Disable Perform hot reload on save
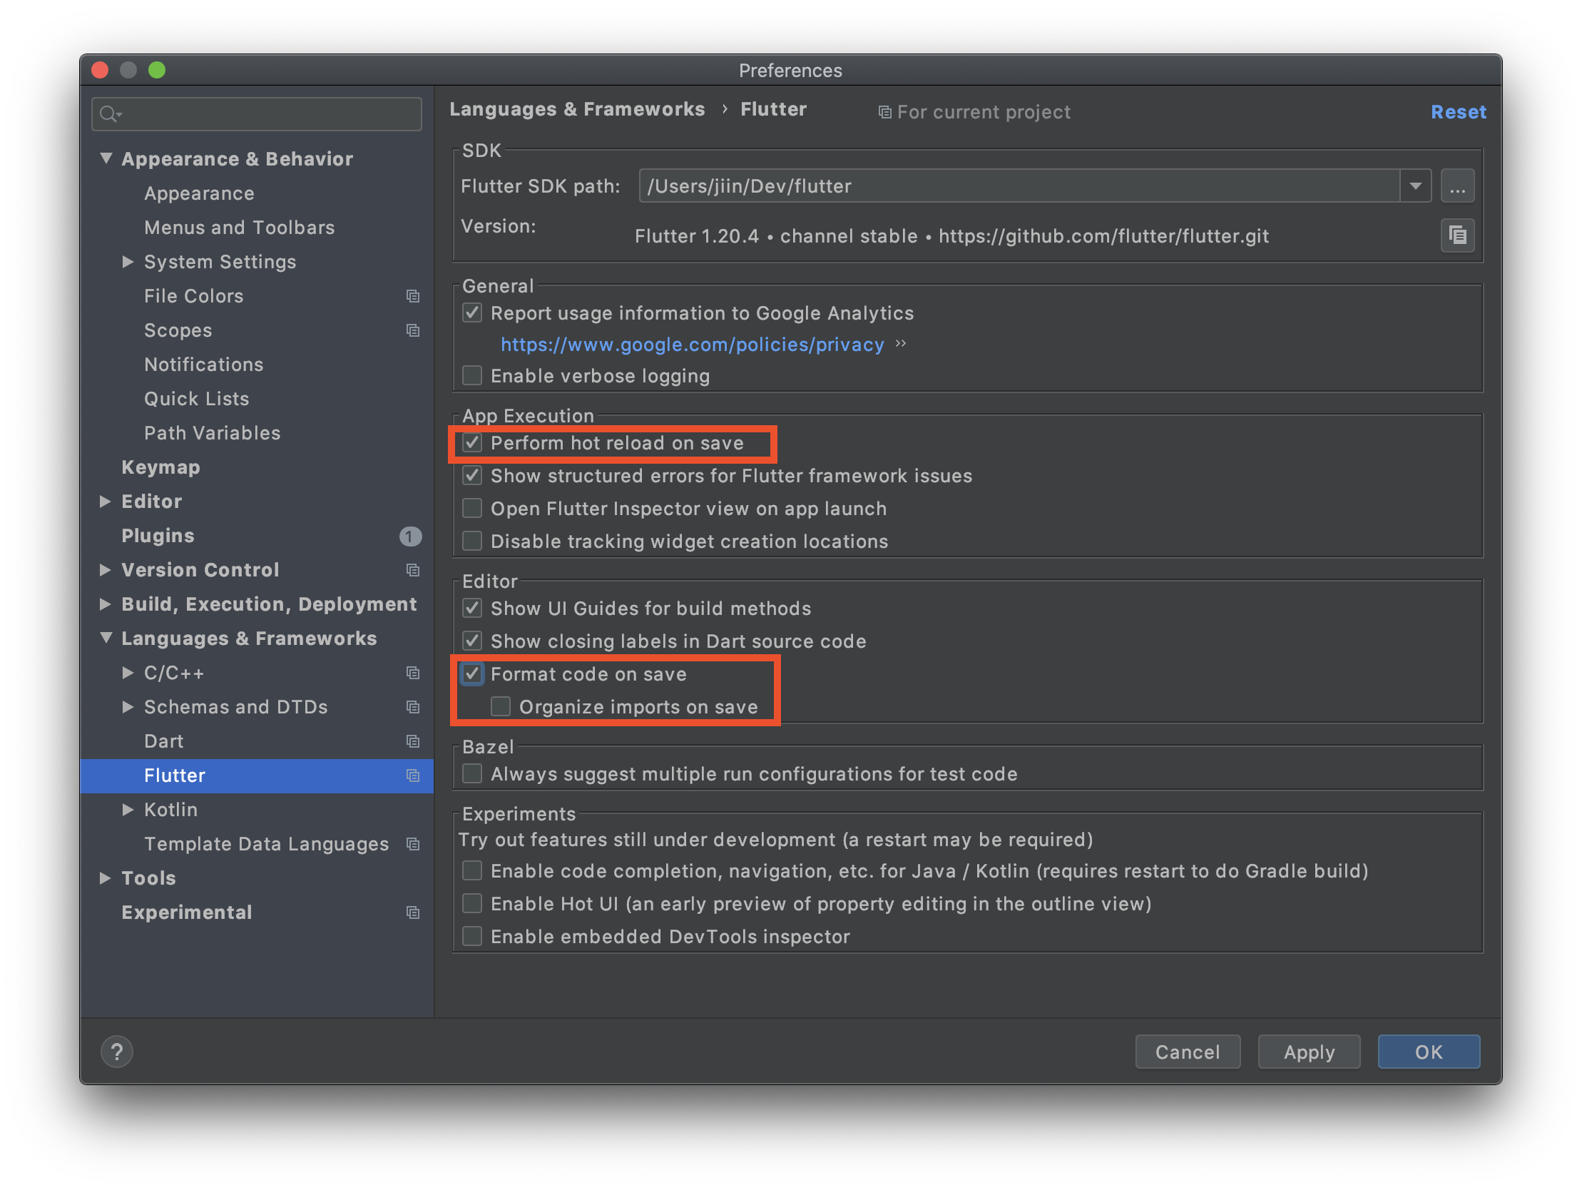The height and width of the screenshot is (1190, 1582). tap(472, 443)
